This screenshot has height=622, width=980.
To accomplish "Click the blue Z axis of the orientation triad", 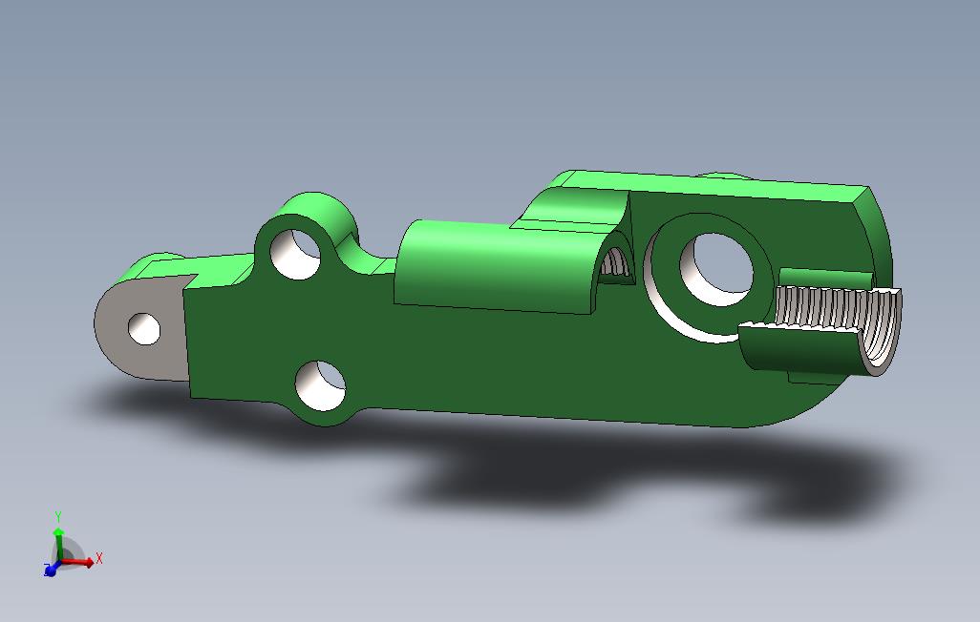I will coord(52,569).
